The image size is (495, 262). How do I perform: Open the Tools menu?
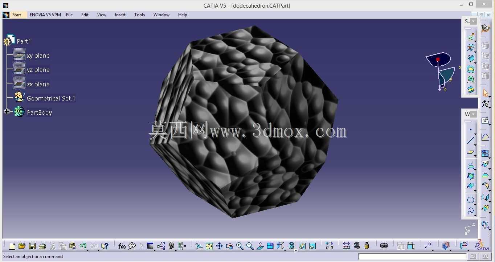pos(139,15)
